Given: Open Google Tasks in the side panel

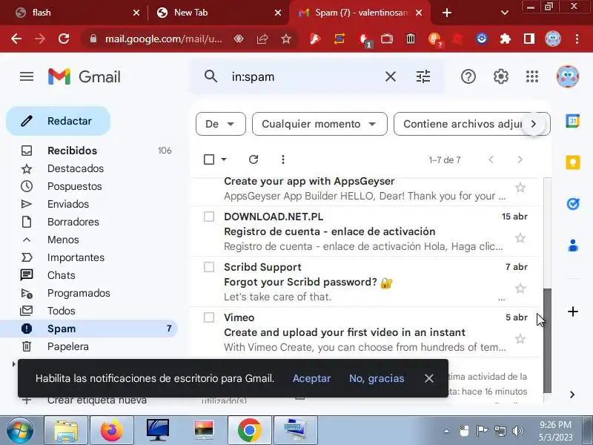Looking at the screenshot, I should (572, 204).
